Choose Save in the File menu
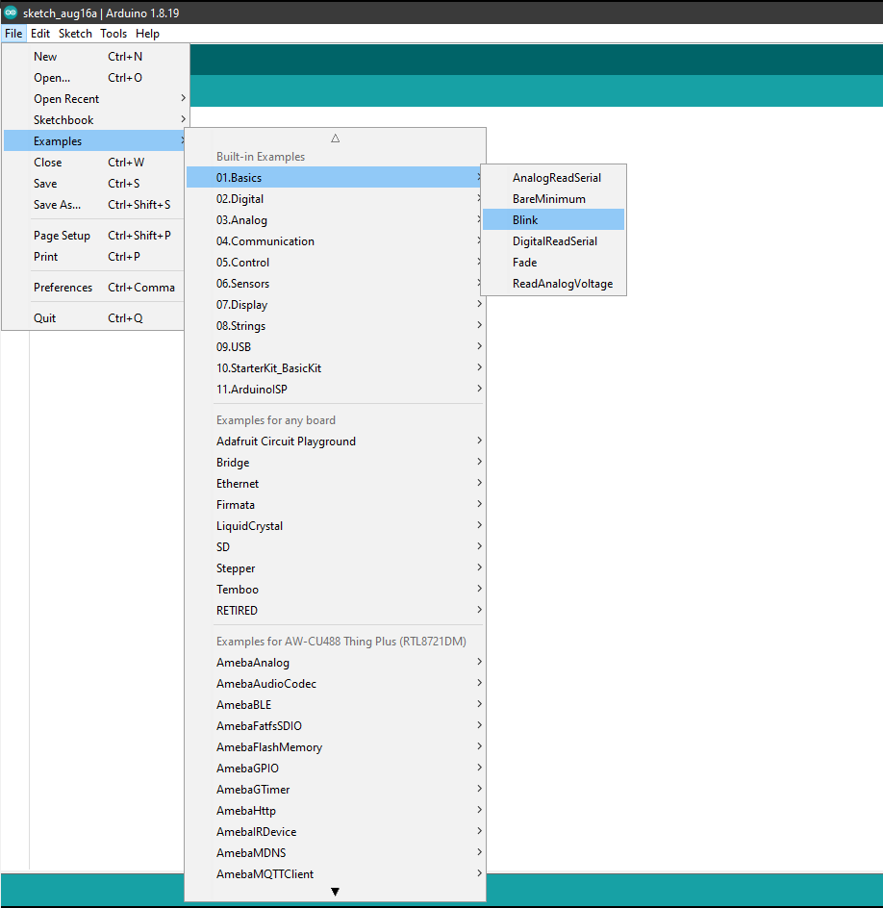Image resolution: width=883 pixels, height=908 pixels. (x=95, y=184)
